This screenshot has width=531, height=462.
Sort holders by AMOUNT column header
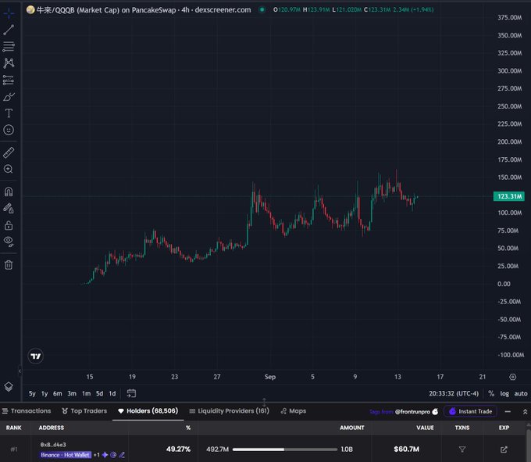352,428
